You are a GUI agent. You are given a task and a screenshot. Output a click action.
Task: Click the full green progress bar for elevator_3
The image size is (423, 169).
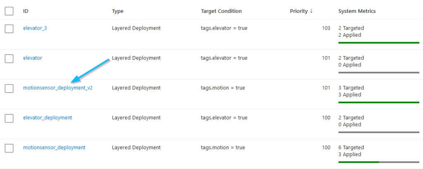(378, 42)
